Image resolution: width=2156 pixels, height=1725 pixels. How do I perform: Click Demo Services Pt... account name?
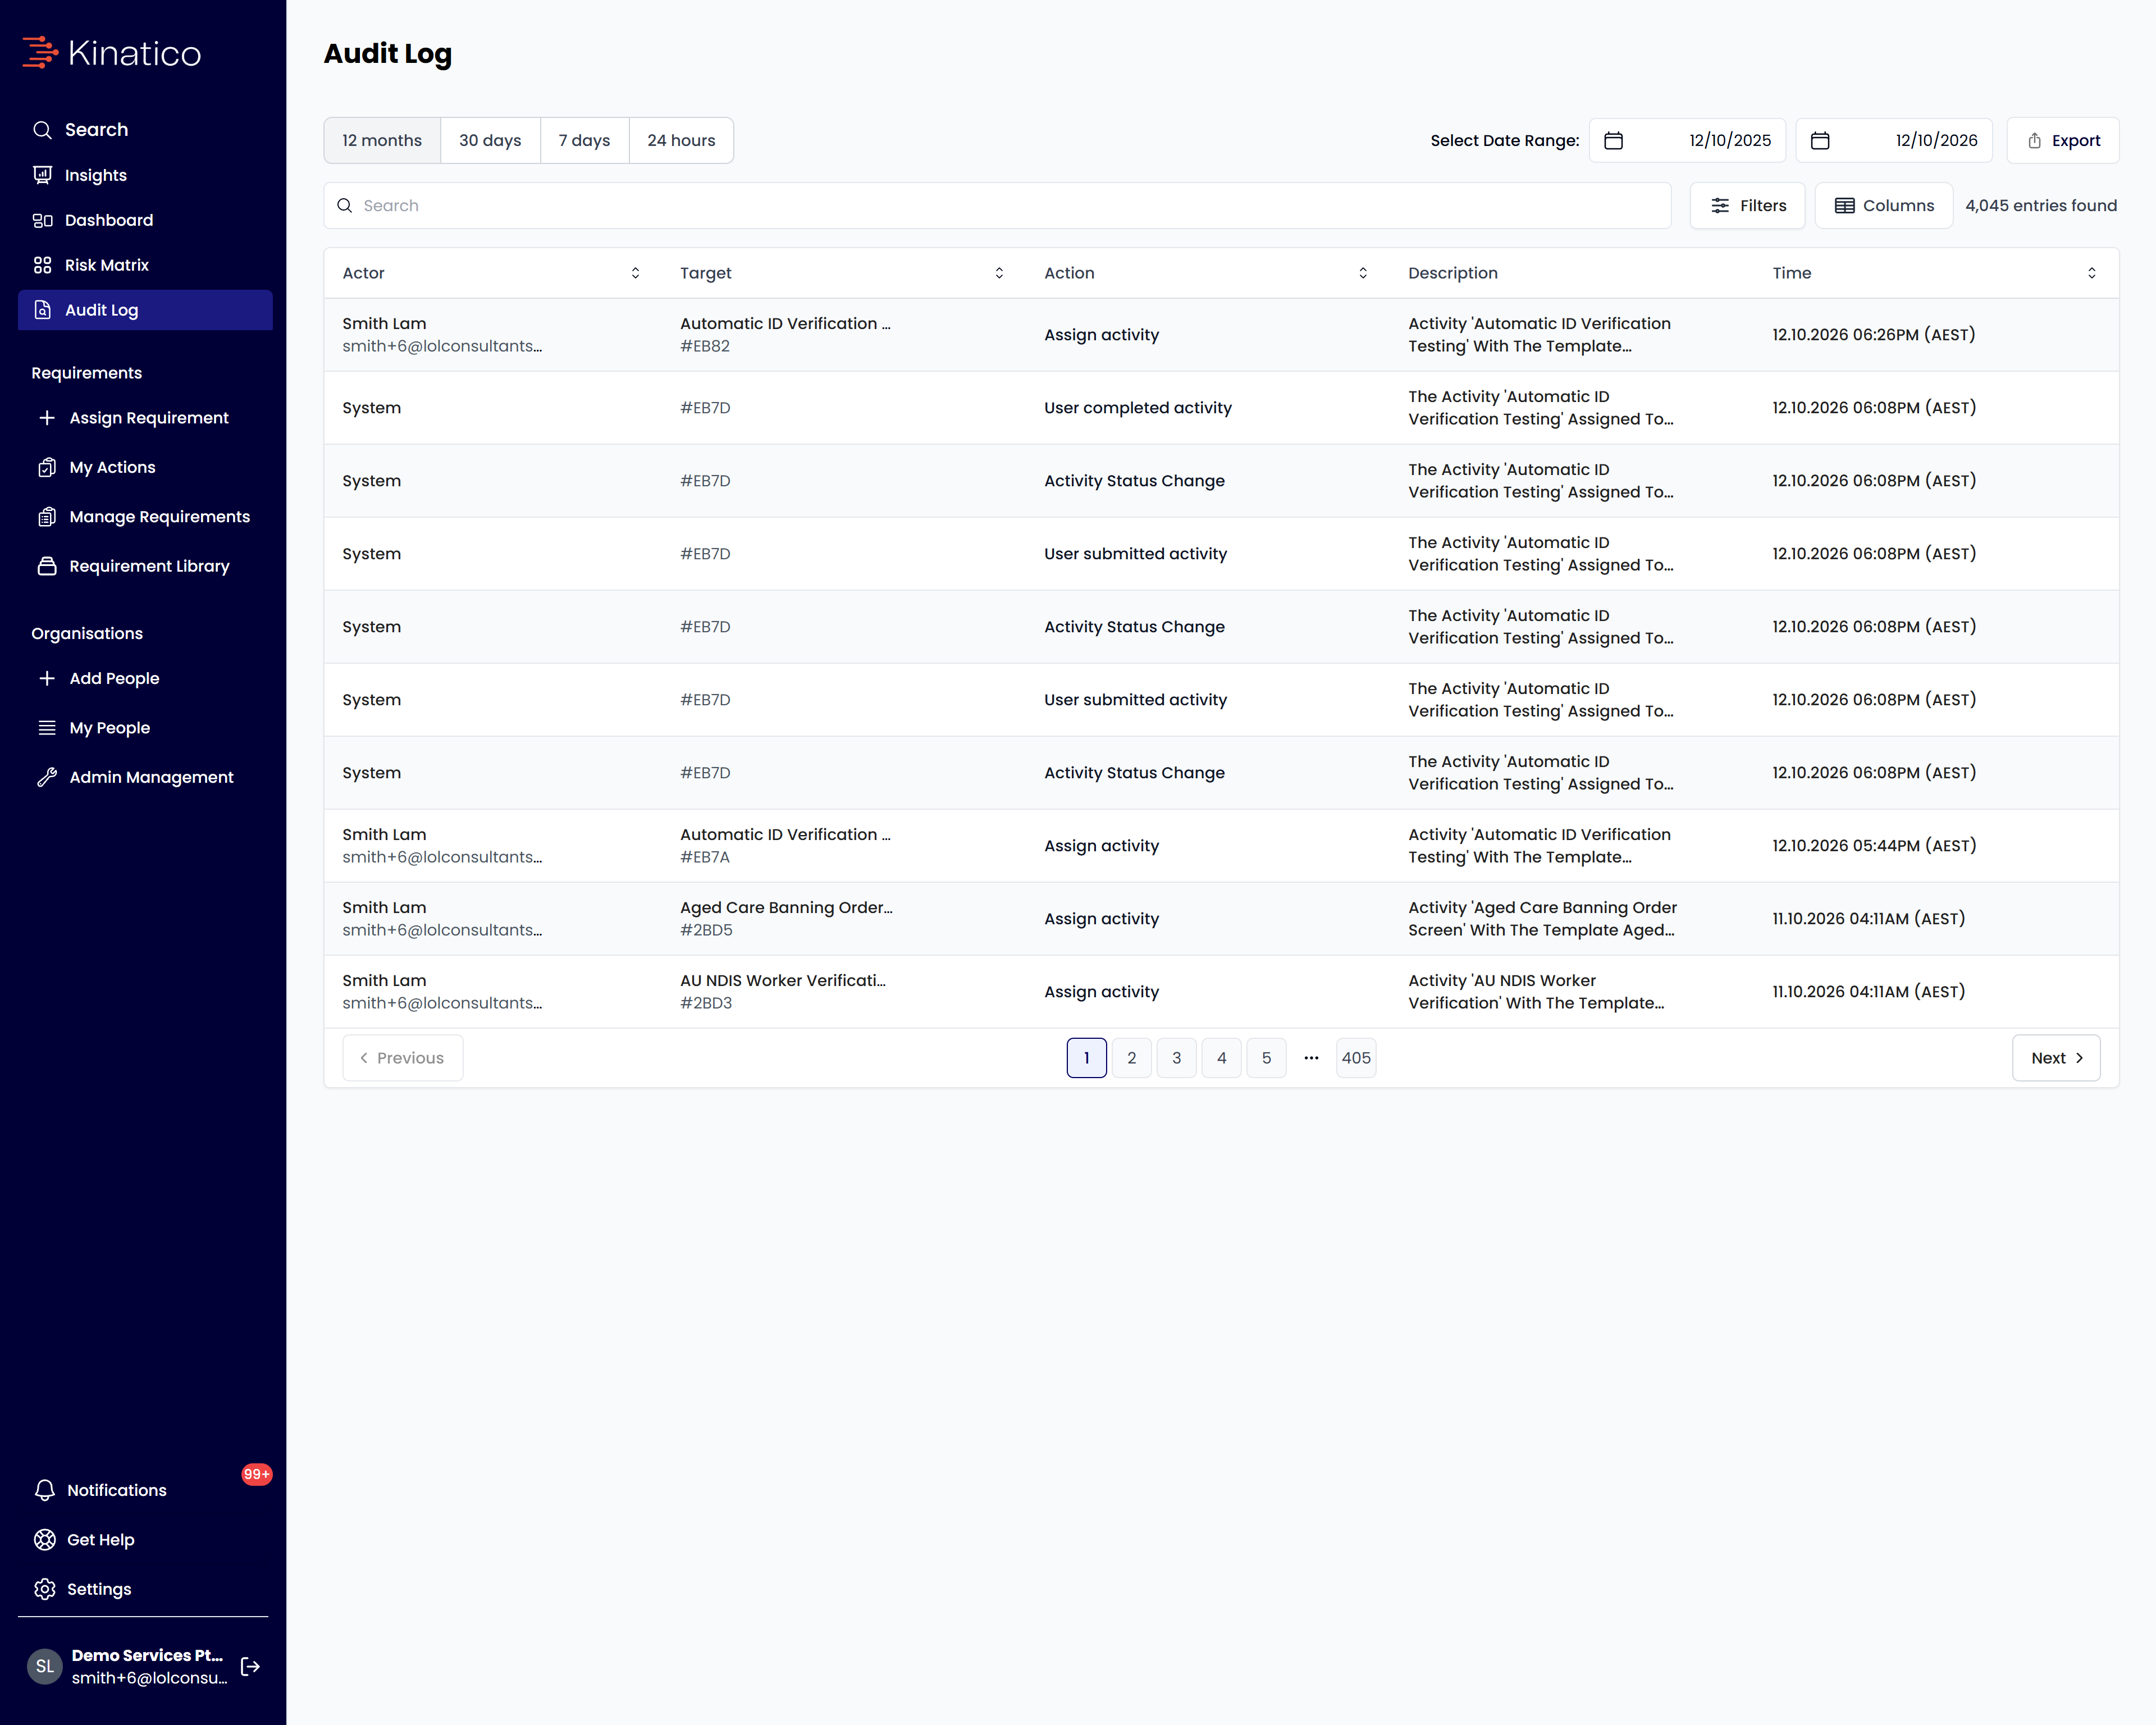click(147, 1655)
